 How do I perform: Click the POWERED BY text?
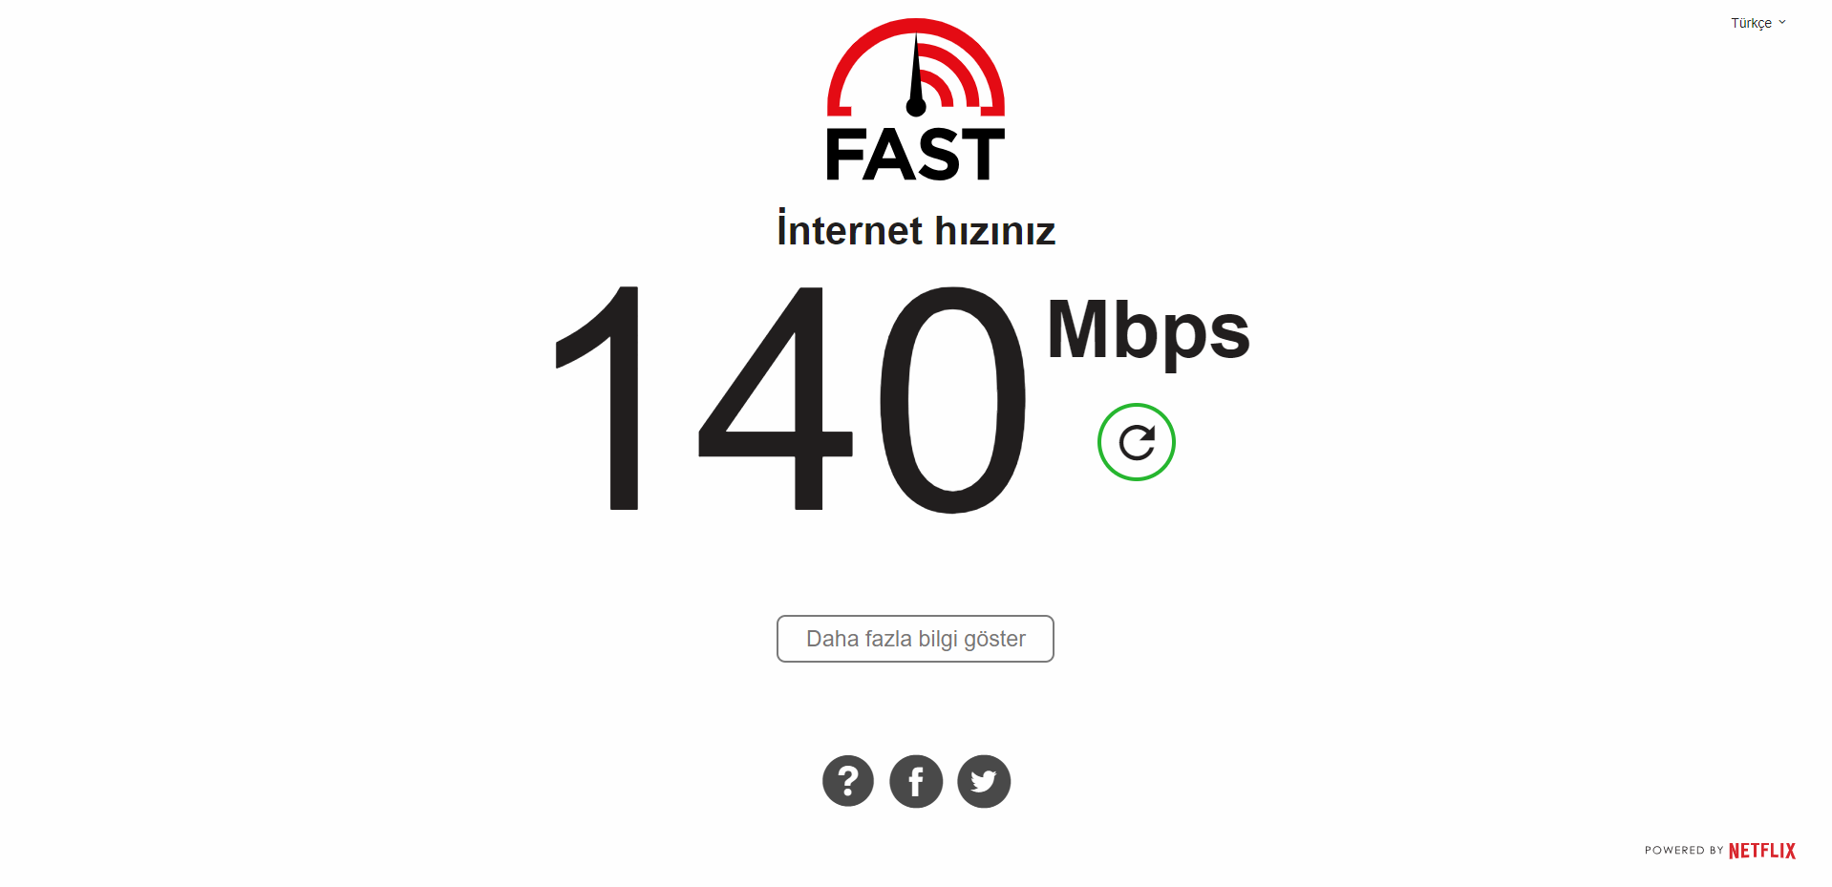1684,851
